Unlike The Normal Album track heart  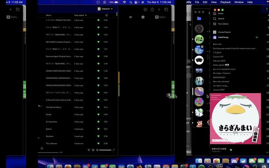(98, 107)
